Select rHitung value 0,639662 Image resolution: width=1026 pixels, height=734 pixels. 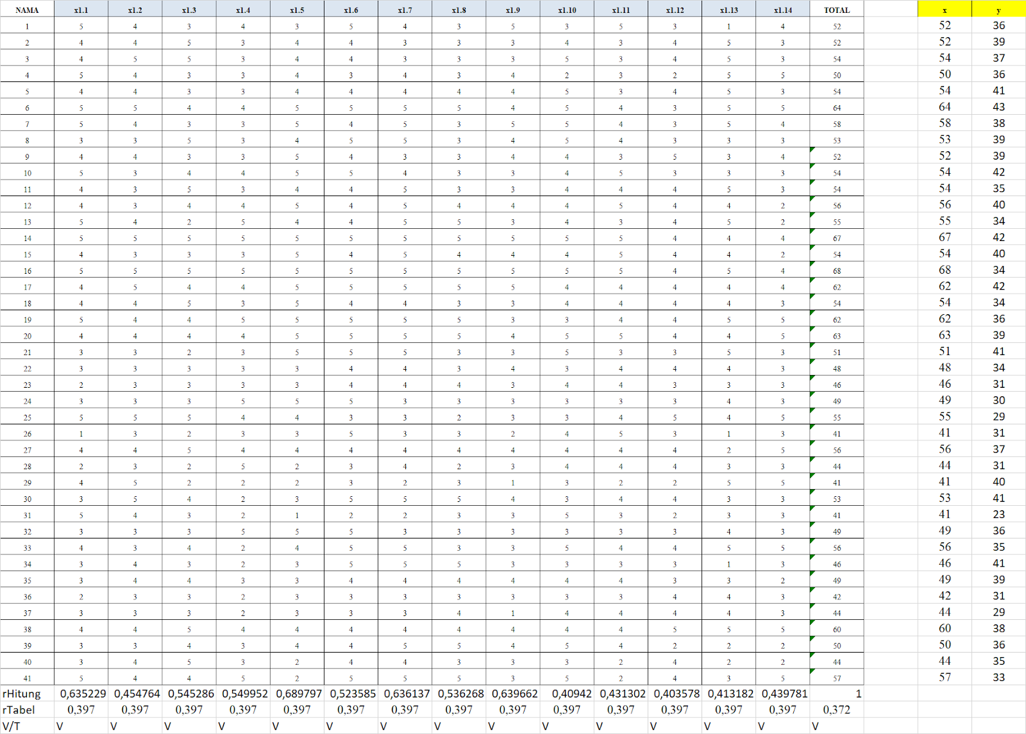[x=514, y=694]
